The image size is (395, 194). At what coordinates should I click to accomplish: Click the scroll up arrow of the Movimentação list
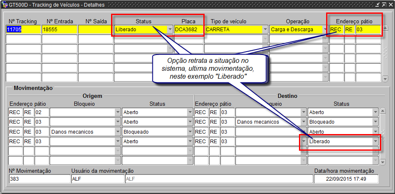pos(382,111)
